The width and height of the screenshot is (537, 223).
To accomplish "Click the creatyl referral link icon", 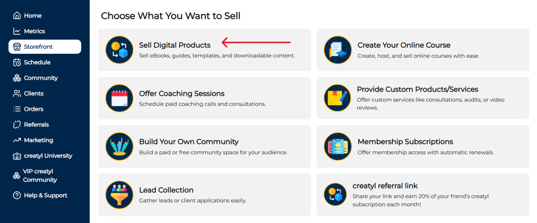I will pos(335,195).
